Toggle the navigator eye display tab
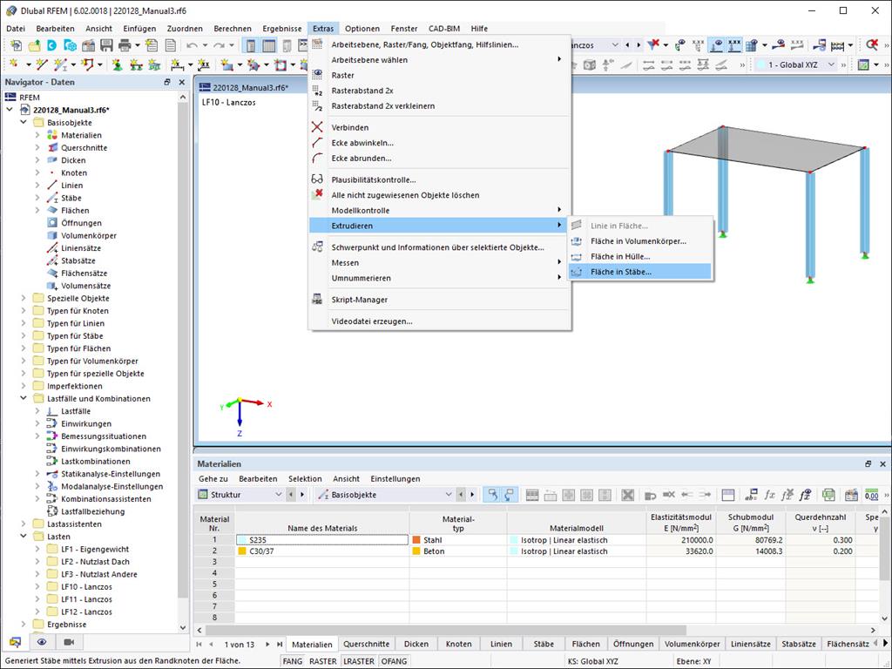892x669 pixels. point(42,642)
